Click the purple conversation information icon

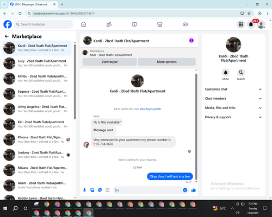point(191,41)
